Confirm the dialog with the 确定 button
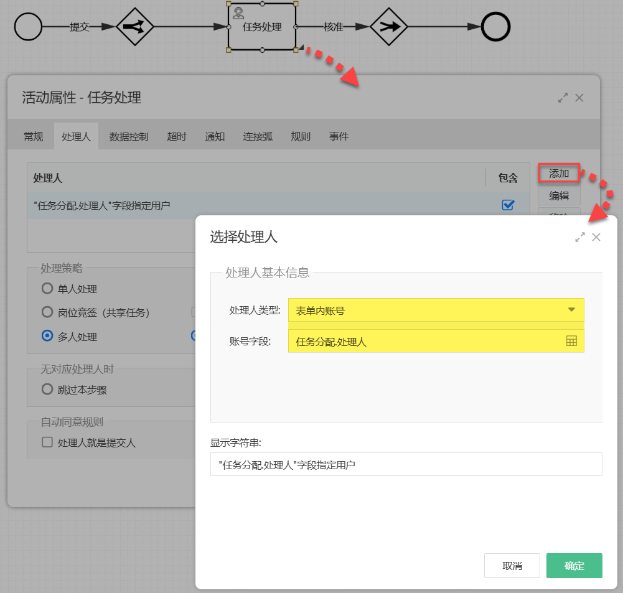Image resolution: width=623 pixels, height=593 pixels. click(573, 566)
